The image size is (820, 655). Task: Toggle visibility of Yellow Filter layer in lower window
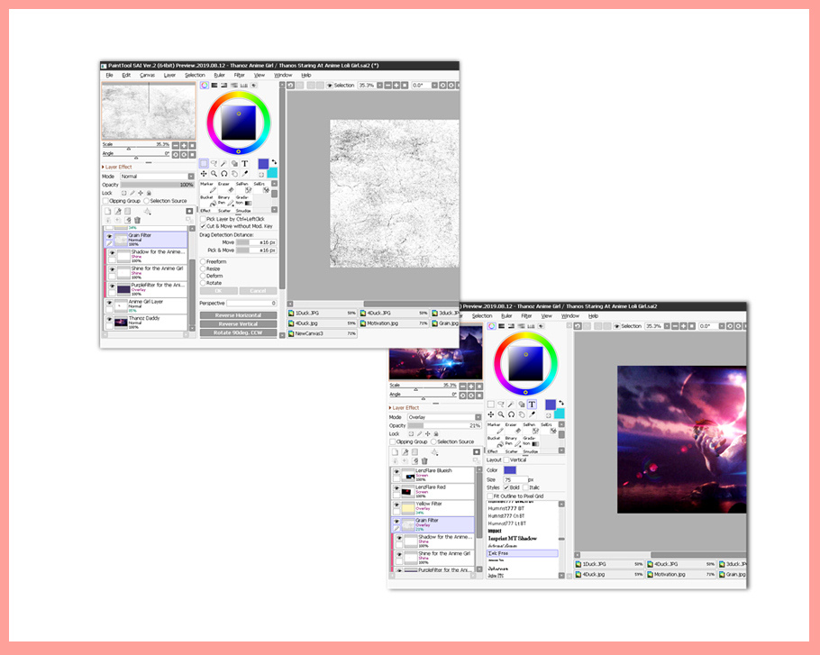[396, 505]
